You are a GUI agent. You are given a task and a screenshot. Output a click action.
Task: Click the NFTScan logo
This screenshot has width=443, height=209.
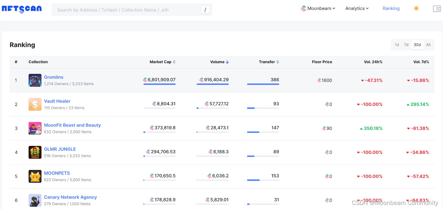pos(22,9)
